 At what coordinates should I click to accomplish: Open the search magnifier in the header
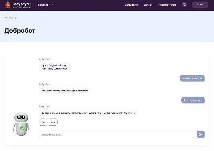(184, 5)
